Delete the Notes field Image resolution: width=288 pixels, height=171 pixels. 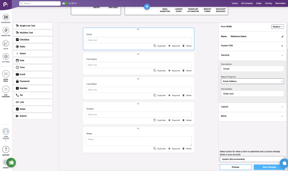click(x=187, y=149)
